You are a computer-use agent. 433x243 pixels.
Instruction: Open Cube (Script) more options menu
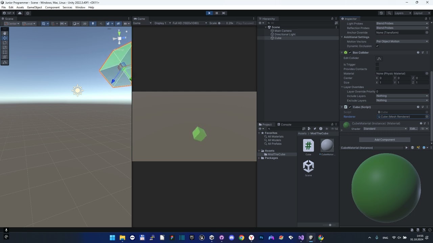[x=427, y=107]
